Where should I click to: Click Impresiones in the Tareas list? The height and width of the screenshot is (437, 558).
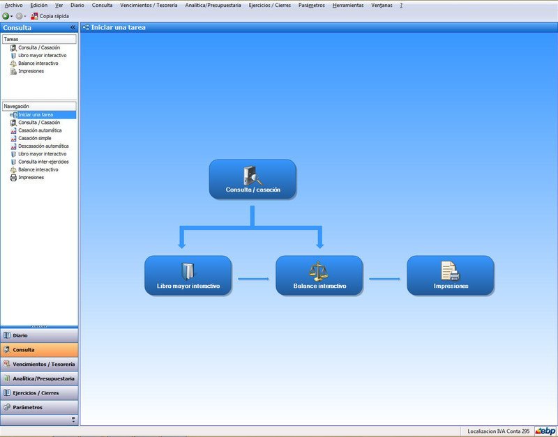pyautogui.click(x=31, y=71)
